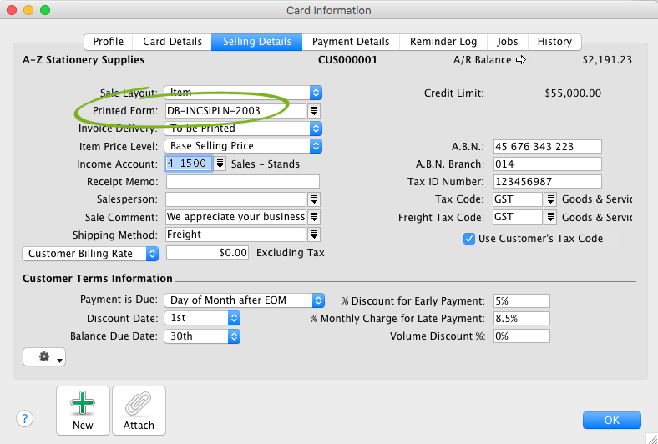Open the Sale Comment list icon

[315, 217]
